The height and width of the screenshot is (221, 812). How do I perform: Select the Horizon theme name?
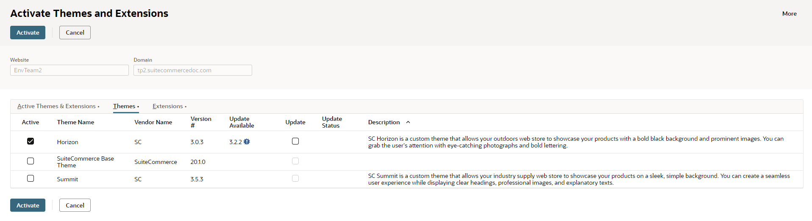point(67,142)
